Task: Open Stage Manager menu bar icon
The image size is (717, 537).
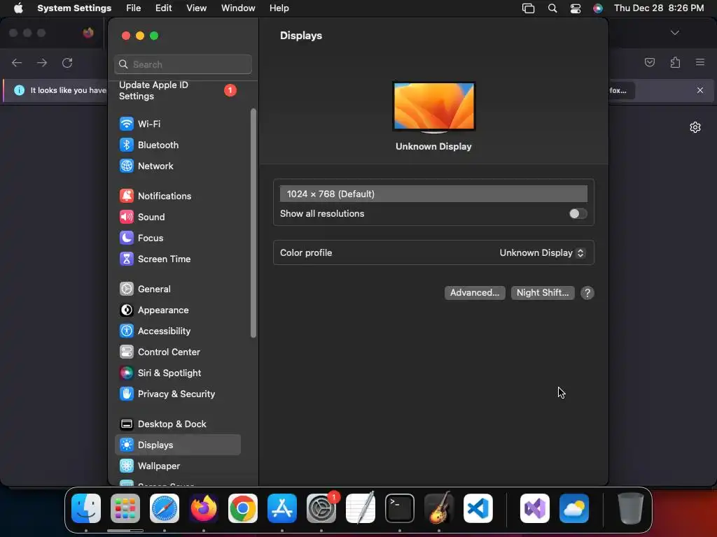Action: click(x=528, y=8)
